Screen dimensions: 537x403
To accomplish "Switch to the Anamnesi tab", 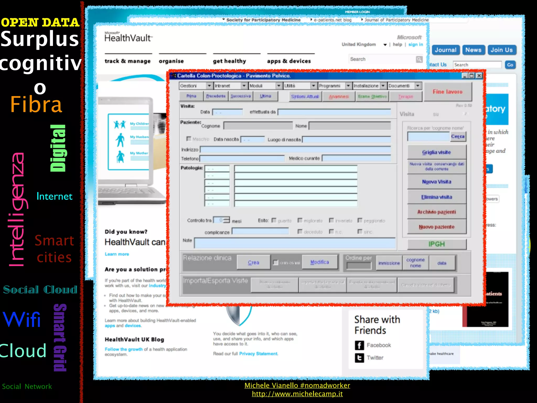I will [x=339, y=97].
